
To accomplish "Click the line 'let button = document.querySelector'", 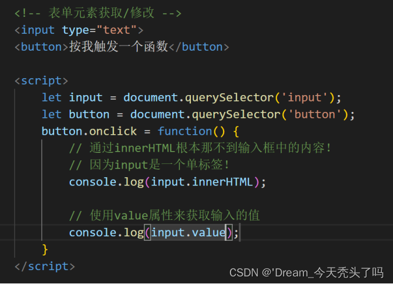I will tap(198, 114).
